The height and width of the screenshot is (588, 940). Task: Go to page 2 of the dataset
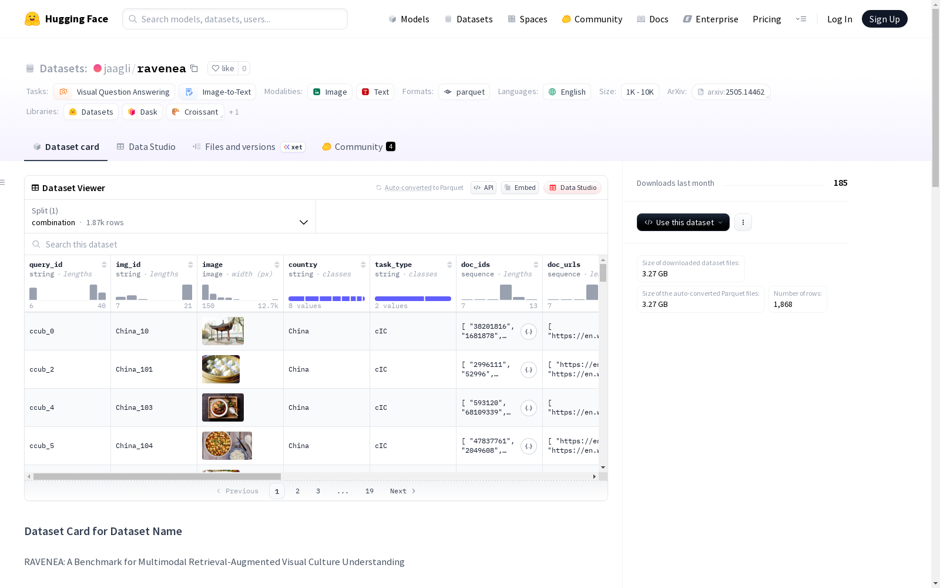(x=298, y=491)
